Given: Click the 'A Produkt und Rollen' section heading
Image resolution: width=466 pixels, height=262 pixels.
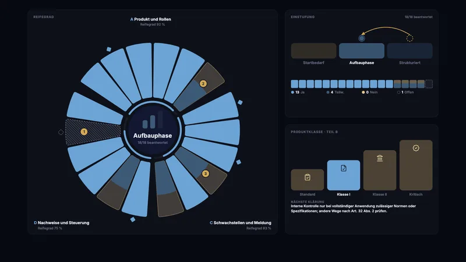Looking at the screenshot, I should pos(151,19).
